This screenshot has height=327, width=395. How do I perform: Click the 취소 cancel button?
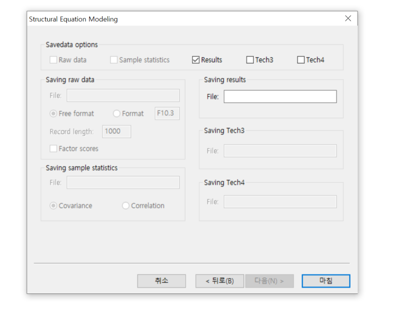161,281
